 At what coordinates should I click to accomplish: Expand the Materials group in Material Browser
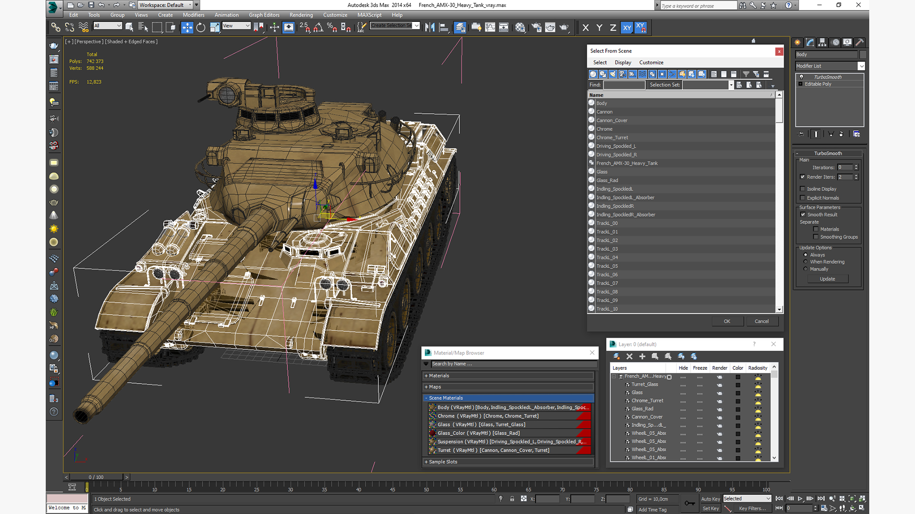point(508,376)
